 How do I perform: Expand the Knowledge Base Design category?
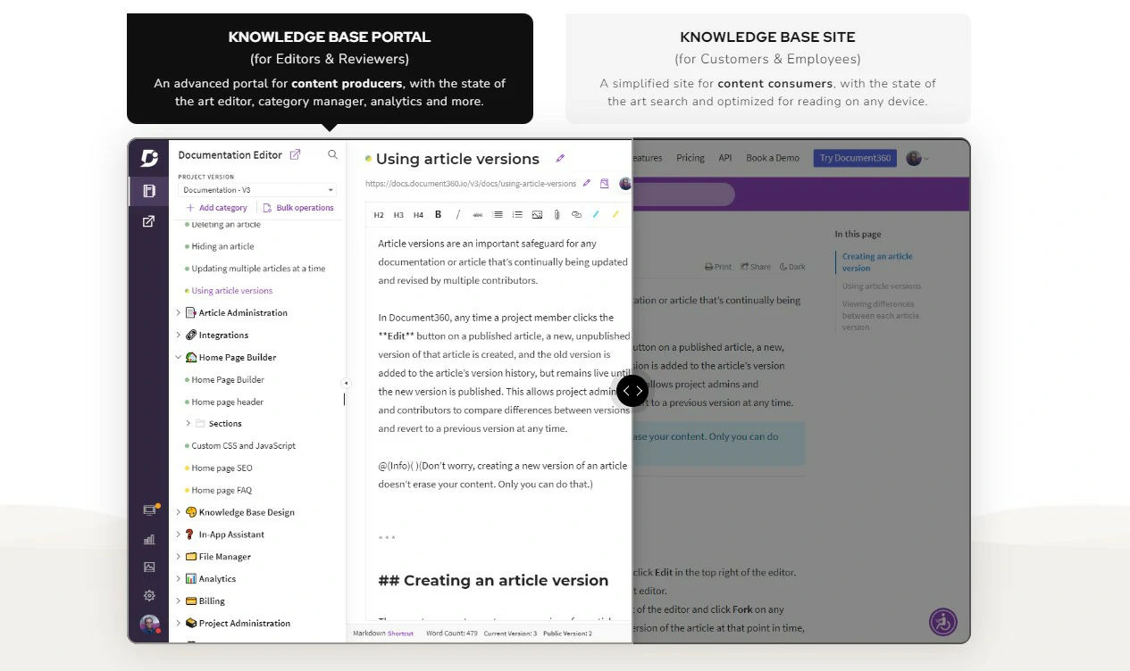[178, 513]
